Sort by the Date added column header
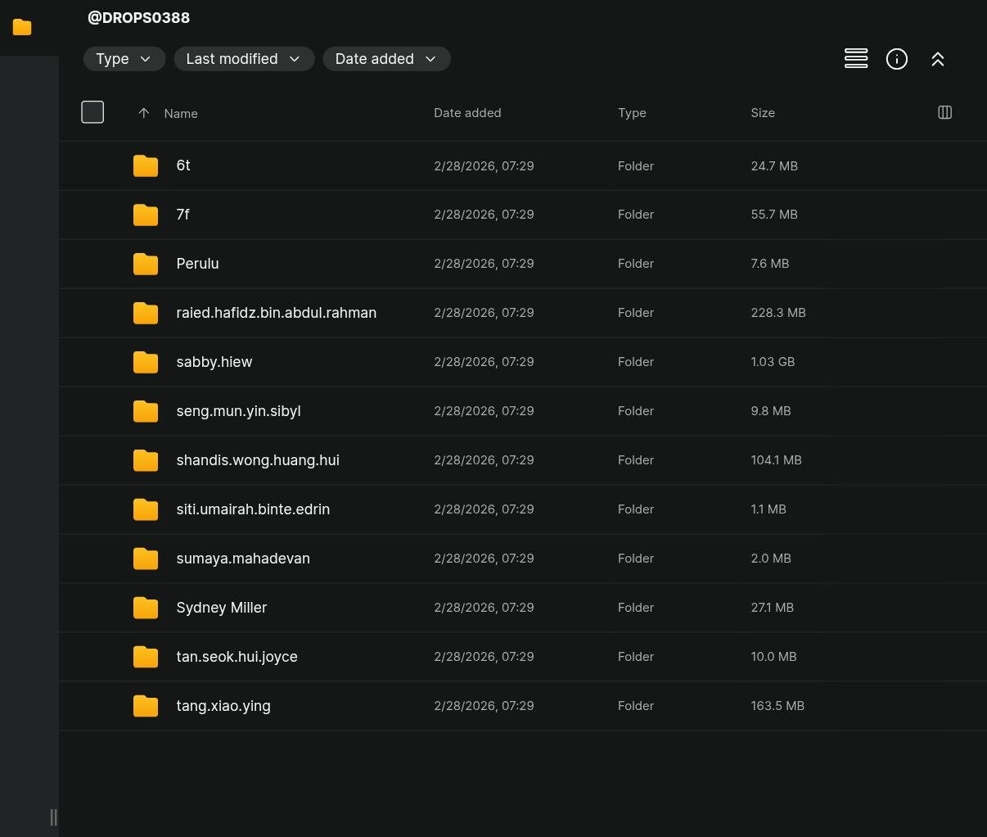The width and height of the screenshot is (987, 837). click(x=466, y=113)
